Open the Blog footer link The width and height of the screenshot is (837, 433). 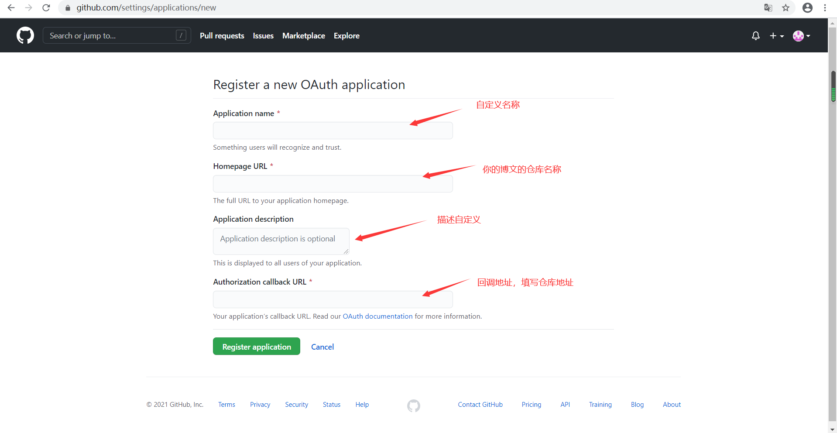click(637, 405)
